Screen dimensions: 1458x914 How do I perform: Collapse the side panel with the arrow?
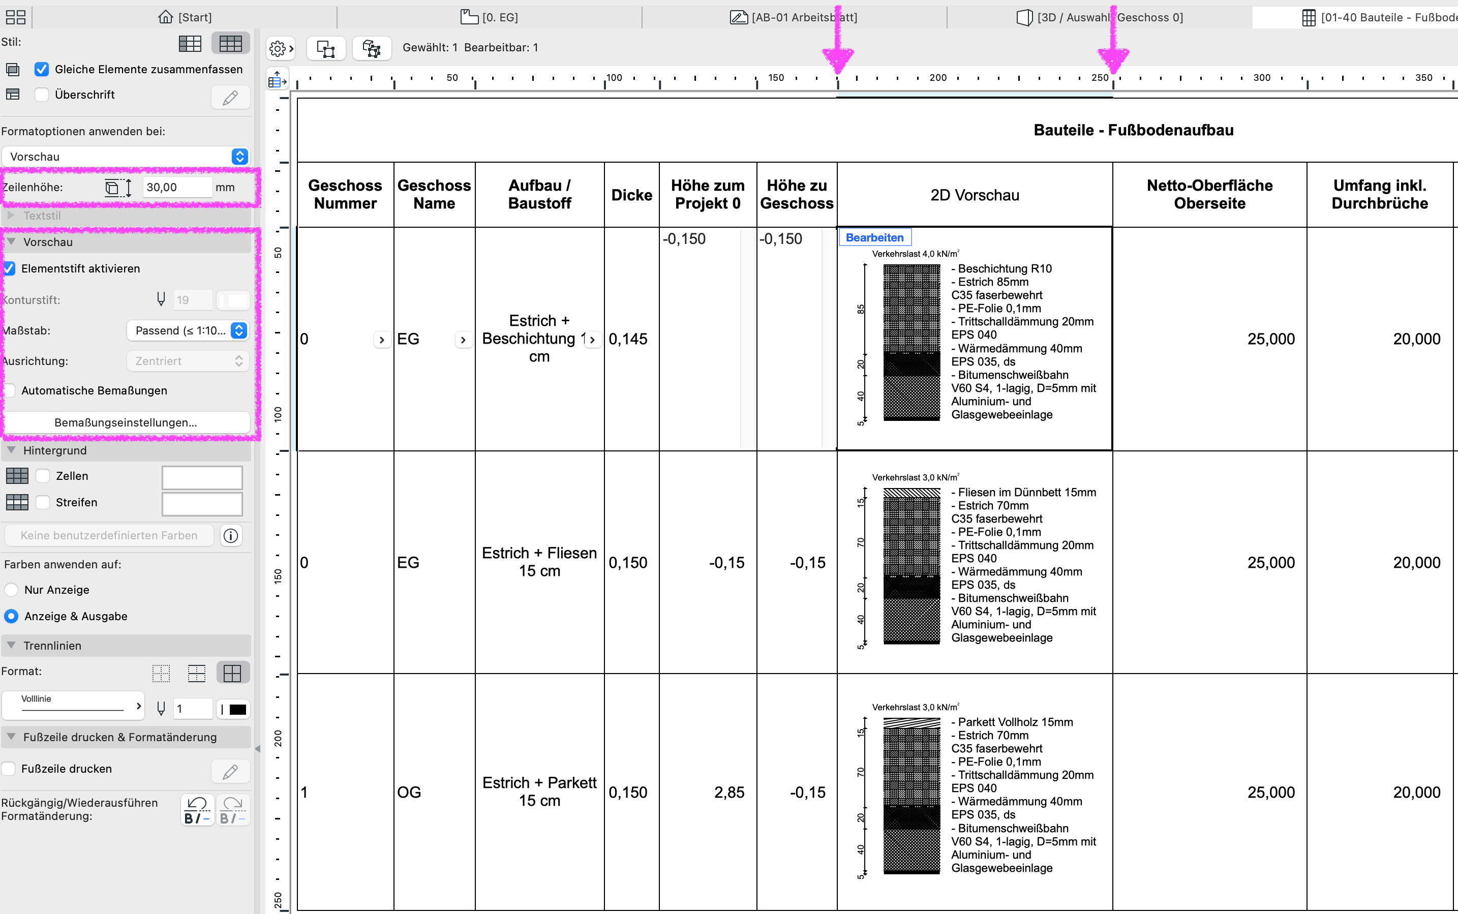pos(258,748)
